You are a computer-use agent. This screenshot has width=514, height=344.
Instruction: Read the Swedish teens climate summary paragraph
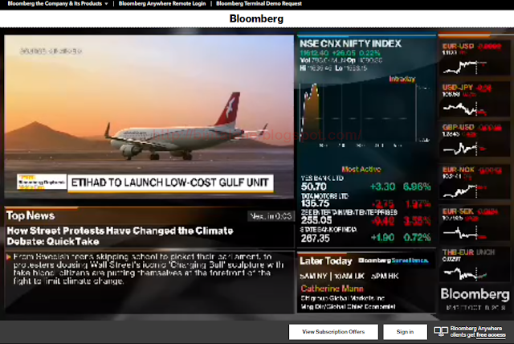click(148, 268)
